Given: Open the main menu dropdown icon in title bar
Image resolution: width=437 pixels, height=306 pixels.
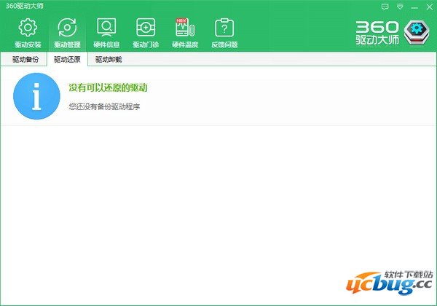Looking at the screenshot, I should (400, 7).
